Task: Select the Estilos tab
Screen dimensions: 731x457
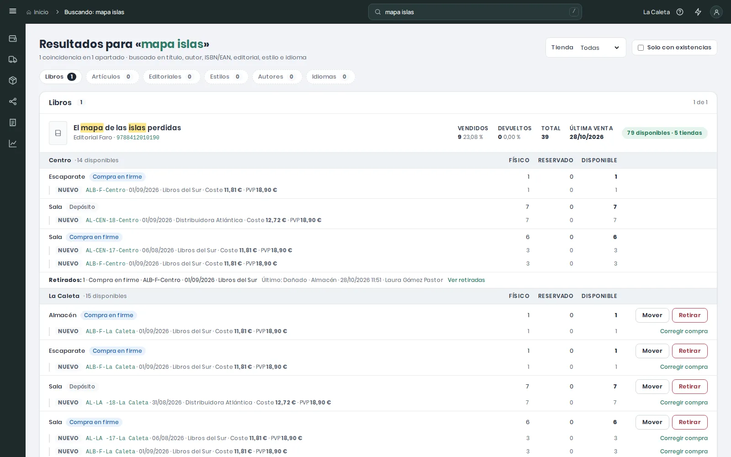Action: point(226,77)
